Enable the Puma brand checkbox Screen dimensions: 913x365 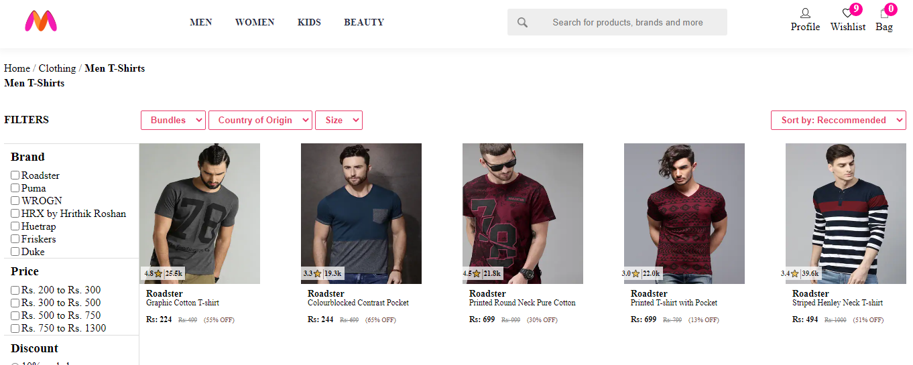coord(15,188)
